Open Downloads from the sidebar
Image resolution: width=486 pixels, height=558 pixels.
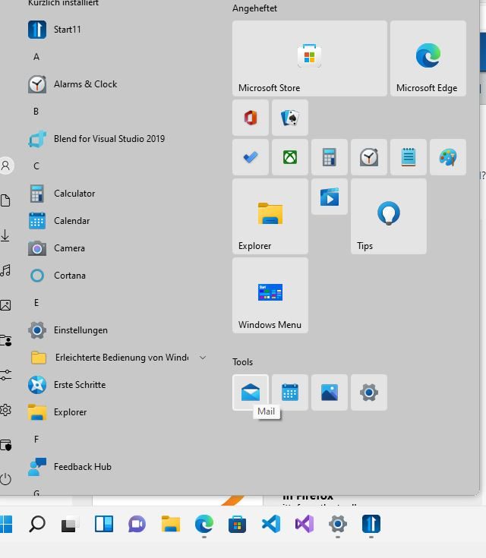click(5, 235)
